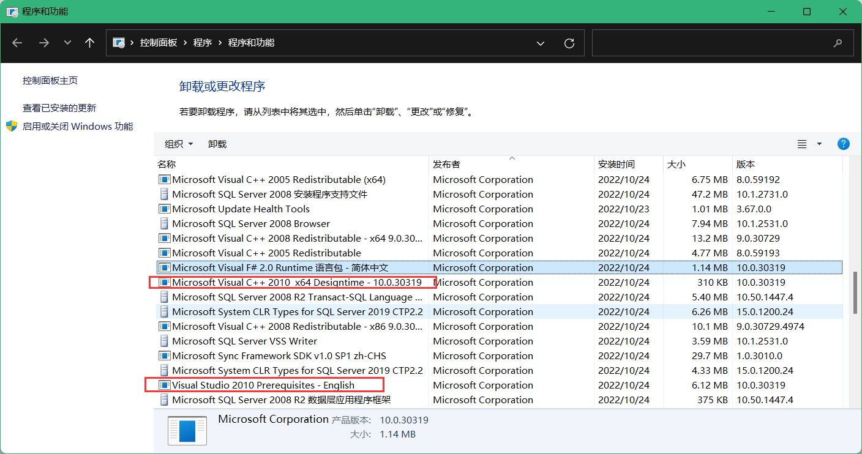Click the install date 2022/10/23
This screenshot has width=862, height=454.
pyautogui.click(x=624, y=209)
